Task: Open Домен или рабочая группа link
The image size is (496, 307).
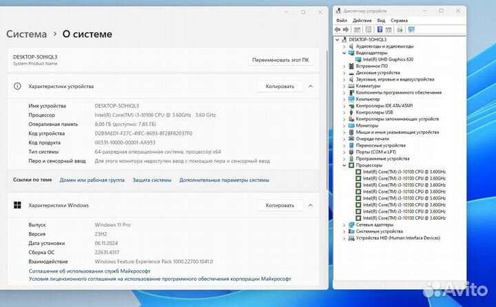Action: (x=92, y=180)
